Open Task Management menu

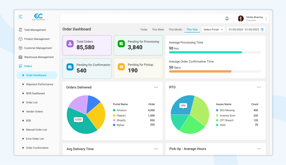[x=35, y=30]
